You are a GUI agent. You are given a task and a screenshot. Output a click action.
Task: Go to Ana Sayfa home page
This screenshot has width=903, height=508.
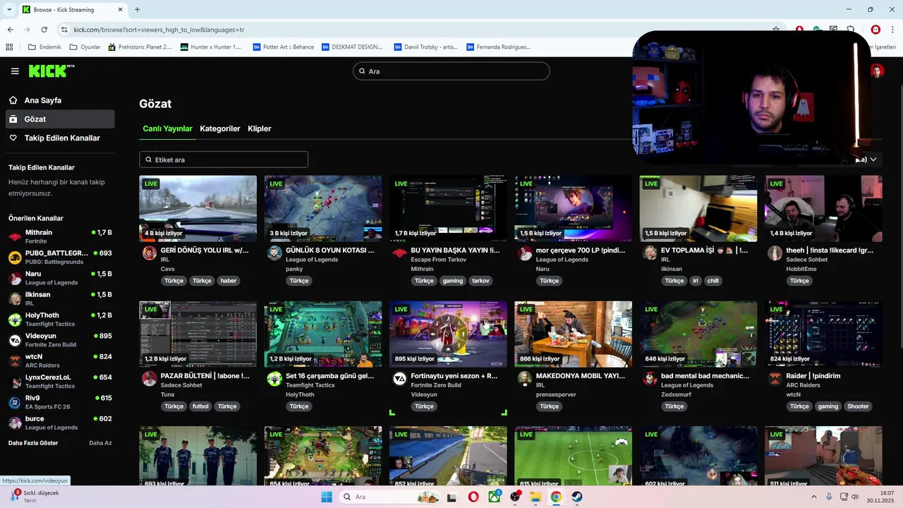[x=59, y=100]
